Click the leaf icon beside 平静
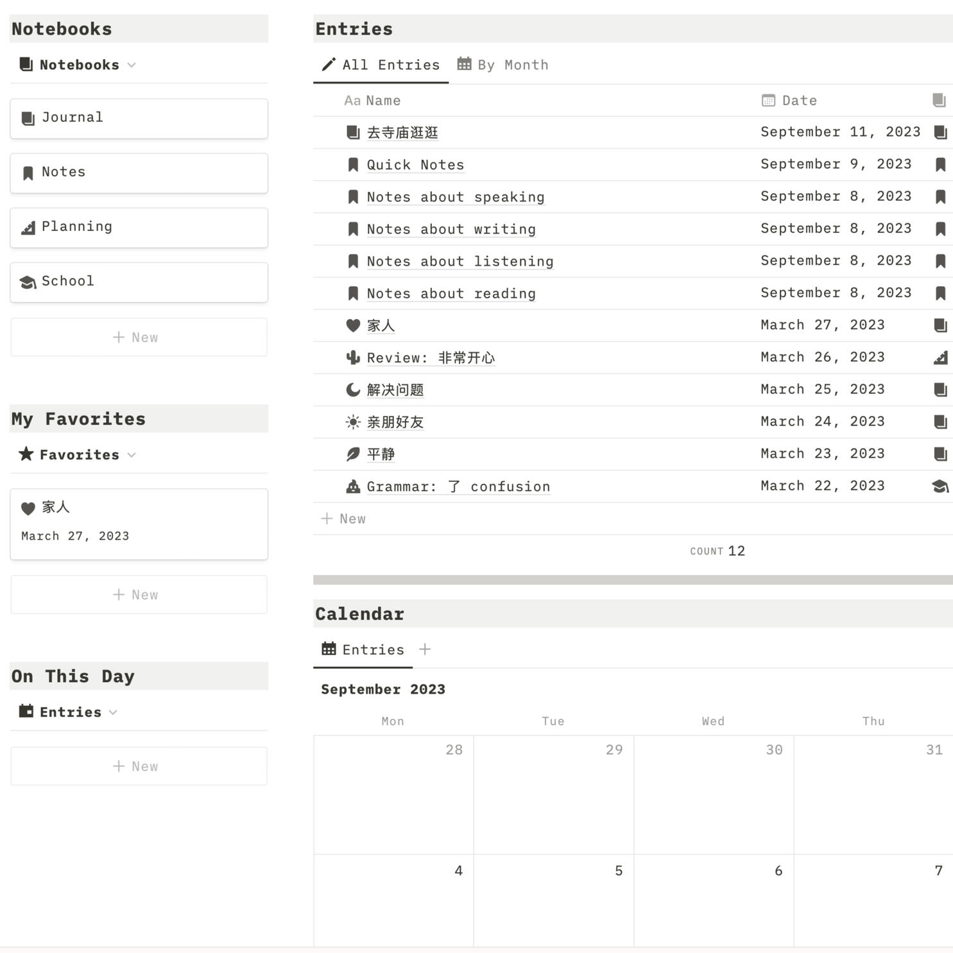The width and height of the screenshot is (953, 953). 352,454
